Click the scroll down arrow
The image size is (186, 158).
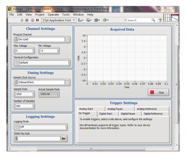pos(177,145)
